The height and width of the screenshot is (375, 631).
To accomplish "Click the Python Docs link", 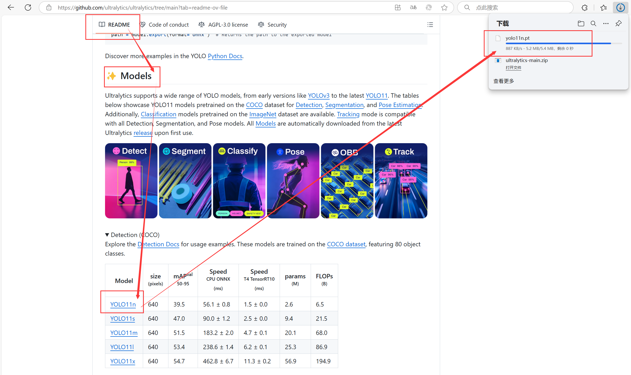I will tap(225, 56).
